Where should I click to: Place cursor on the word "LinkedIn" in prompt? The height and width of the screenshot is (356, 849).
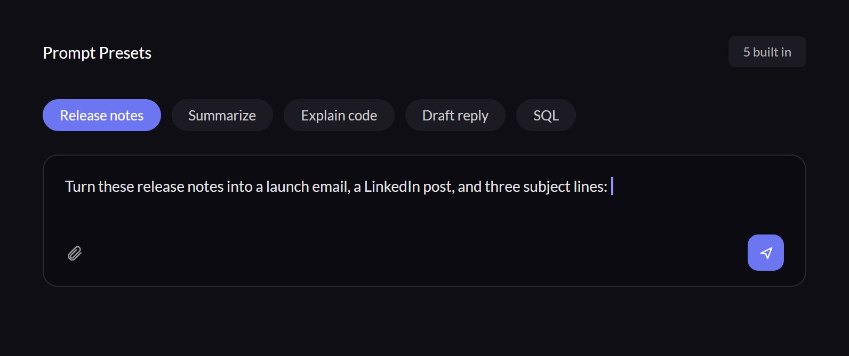tap(392, 187)
